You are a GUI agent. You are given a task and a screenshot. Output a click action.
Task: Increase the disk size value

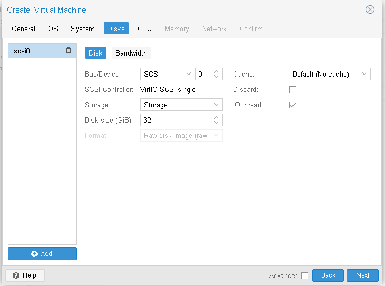[x=216, y=117]
